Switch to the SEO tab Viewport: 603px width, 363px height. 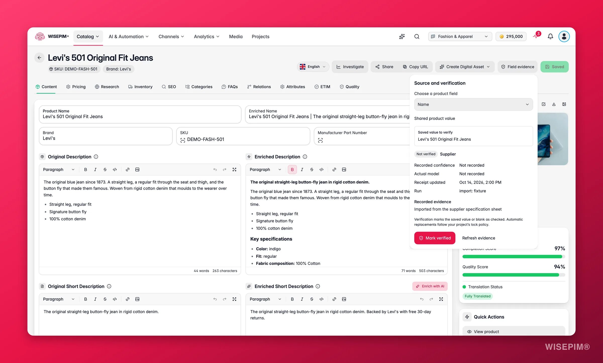169,87
